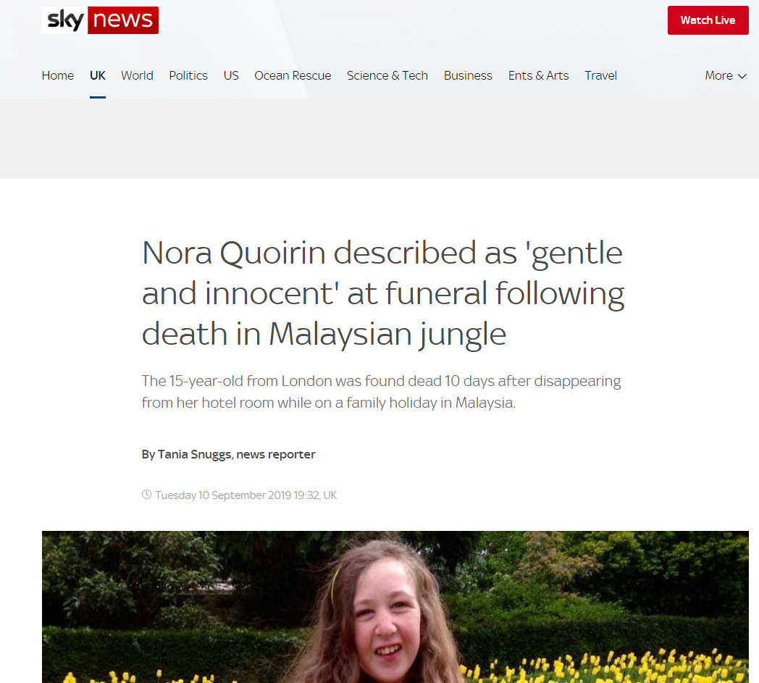Click the Tania Snuggs byline
This screenshot has height=683, width=759.
click(228, 455)
